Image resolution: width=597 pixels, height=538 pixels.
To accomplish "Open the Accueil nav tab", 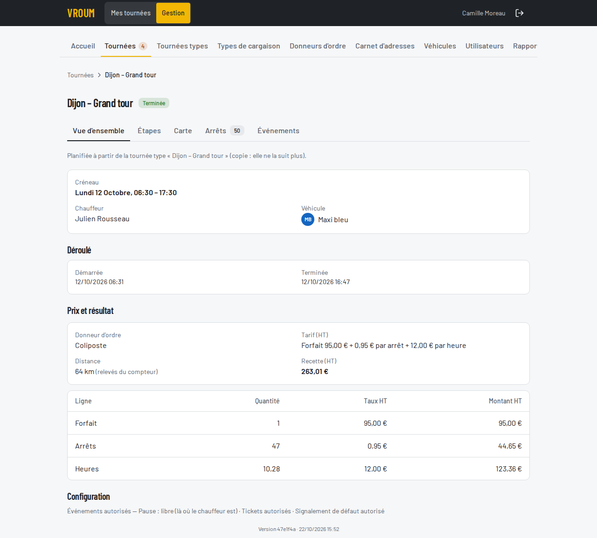I will point(83,46).
